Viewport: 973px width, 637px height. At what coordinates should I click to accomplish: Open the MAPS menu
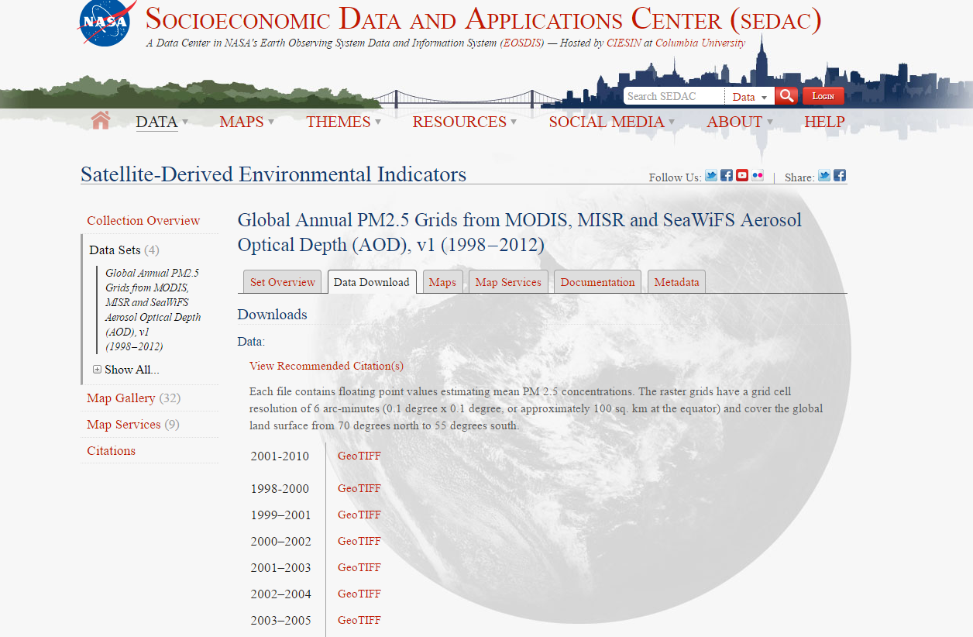(246, 122)
